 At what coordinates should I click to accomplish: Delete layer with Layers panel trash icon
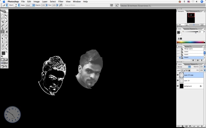pos(202,126)
